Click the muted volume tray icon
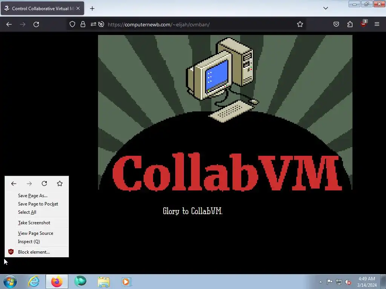The height and width of the screenshot is (289, 386). (x=348, y=282)
